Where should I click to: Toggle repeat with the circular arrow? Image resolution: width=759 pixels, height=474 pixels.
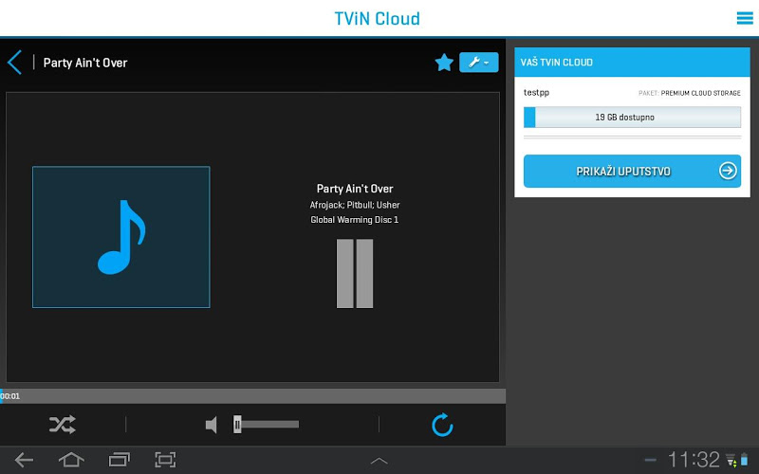tap(442, 425)
